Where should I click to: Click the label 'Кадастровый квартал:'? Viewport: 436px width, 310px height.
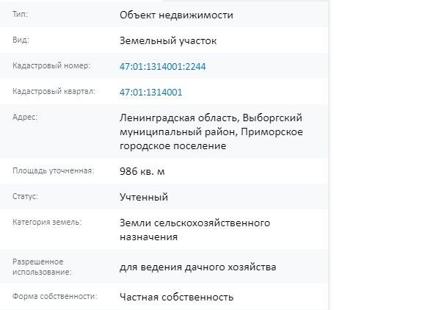click(54, 92)
